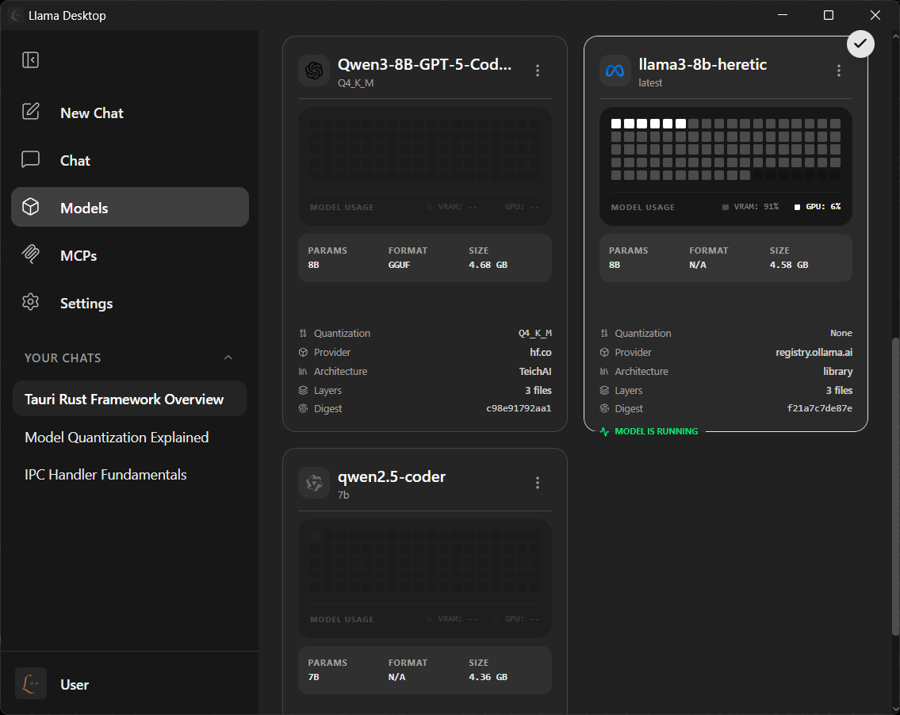Open the qwen2.5-coder options menu
The width and height of the screenshot is (900, 715).
[x=538, y=483]
